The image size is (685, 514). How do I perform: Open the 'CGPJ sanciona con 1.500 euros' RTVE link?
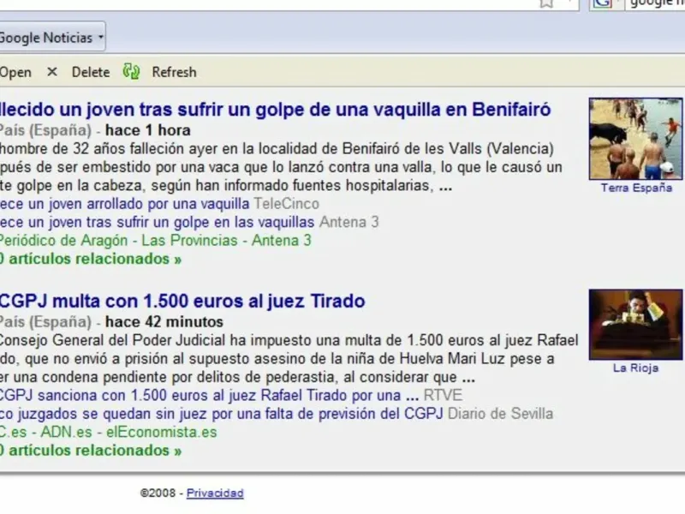click(x=209, y=395)
